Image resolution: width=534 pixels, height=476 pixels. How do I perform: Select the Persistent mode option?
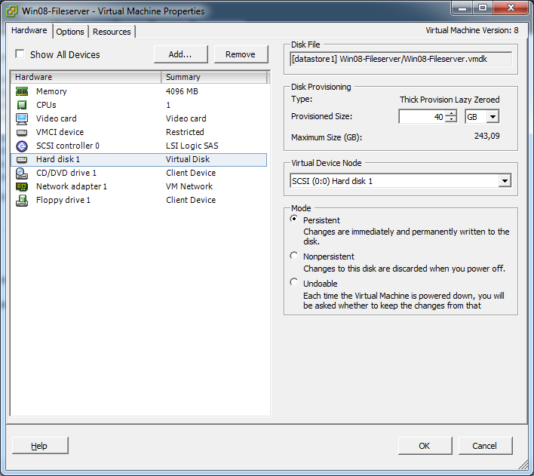click(x=294, y=220)
